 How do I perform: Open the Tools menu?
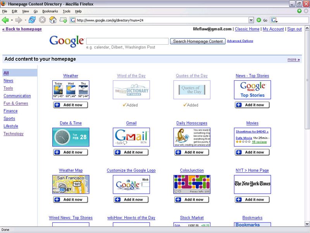(x=66, y=11)
